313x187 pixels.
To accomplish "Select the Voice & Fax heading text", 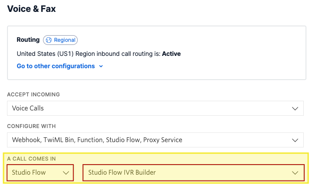I will tap(32, 9).
